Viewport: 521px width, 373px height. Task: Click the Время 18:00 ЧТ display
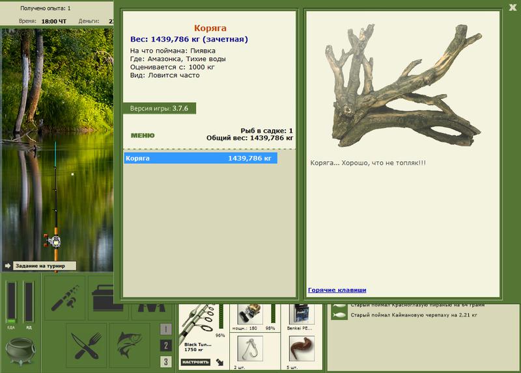tap(42, 21)
